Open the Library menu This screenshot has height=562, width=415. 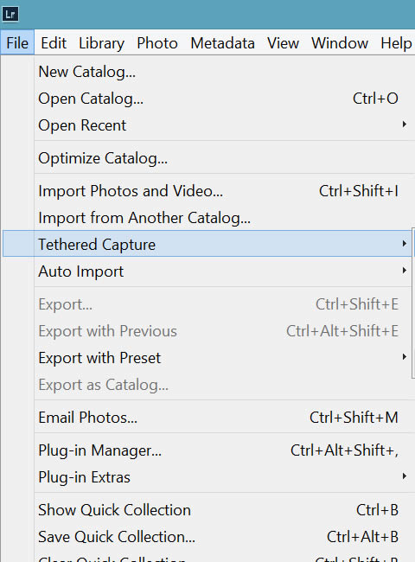[101, 43]
